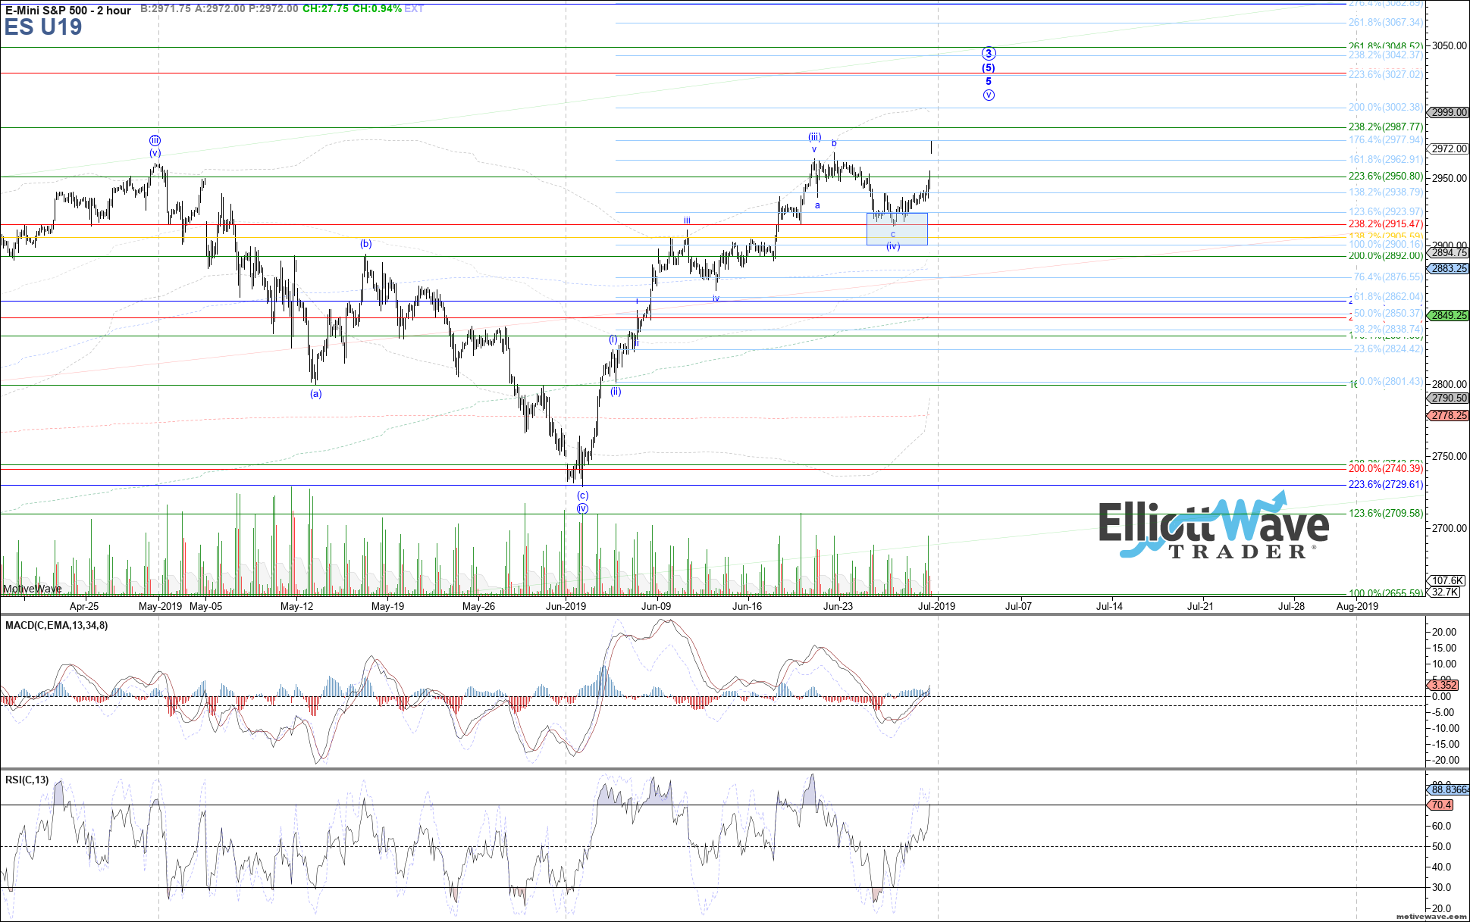This screenshot has width=1470, height=922.
Task: Click the MACD(C,EMA,13,34,8) study label
Action: click(56, 625)
